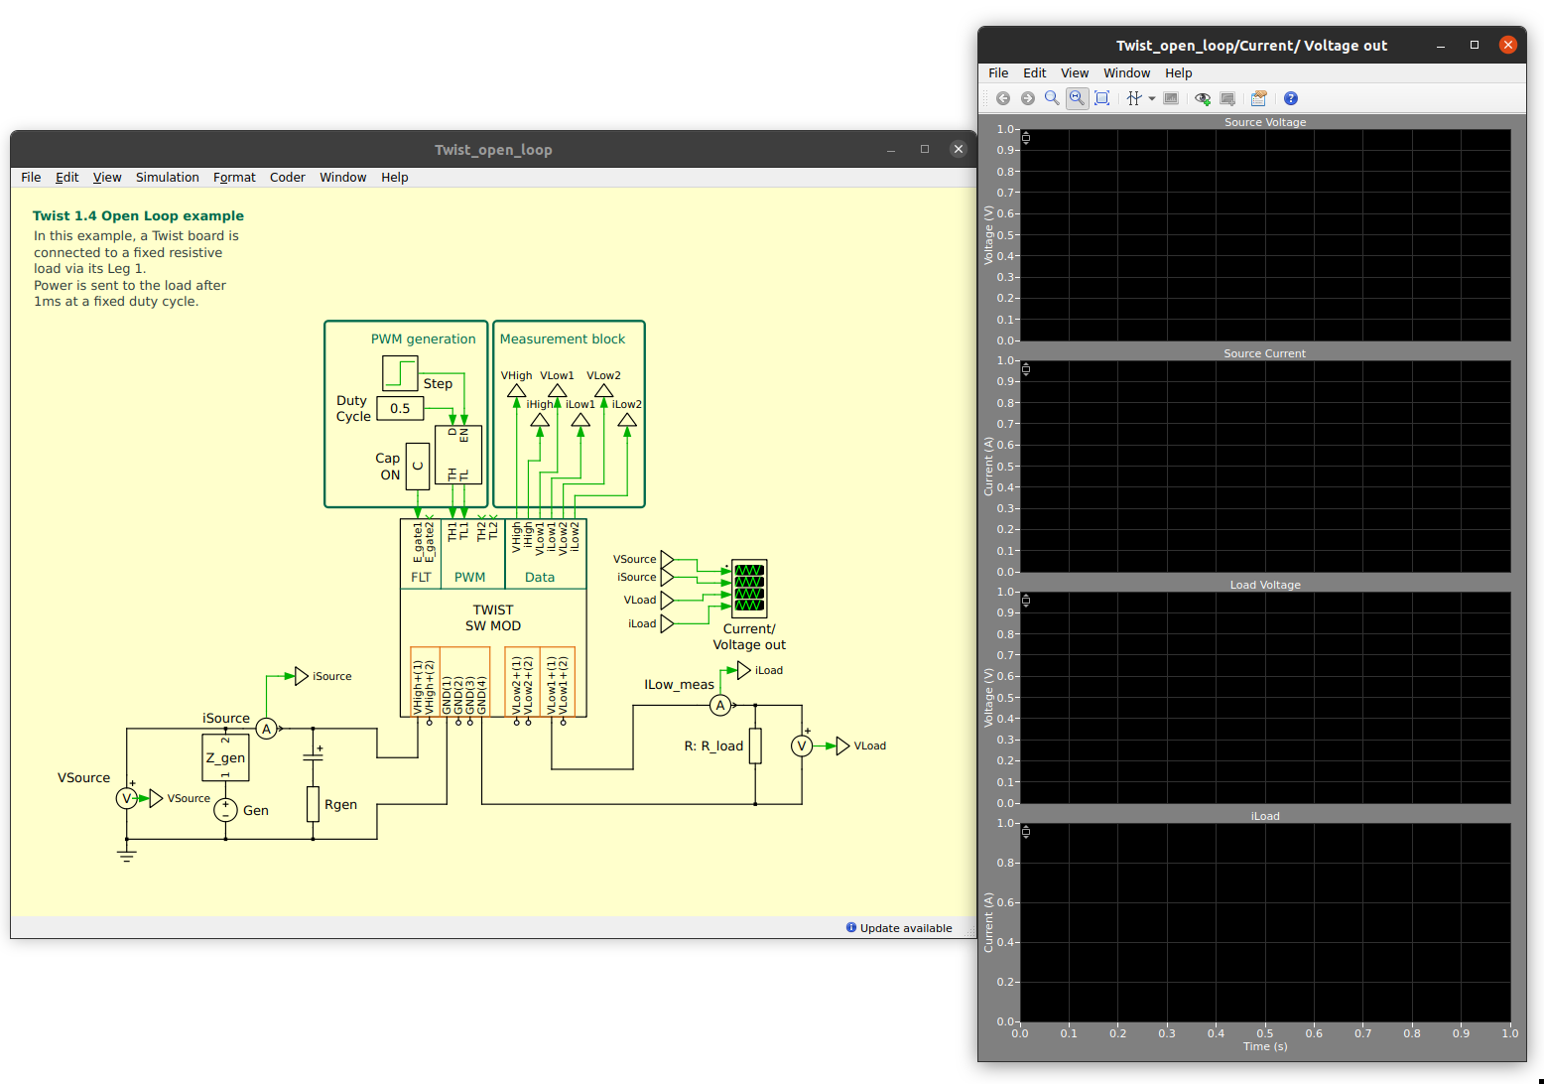Select the Step block icon
1544x1084 pixels.
400,373
